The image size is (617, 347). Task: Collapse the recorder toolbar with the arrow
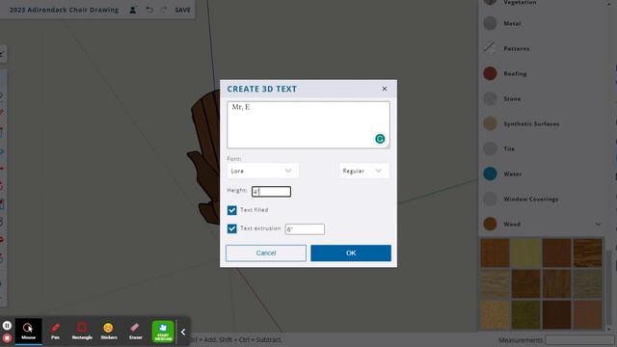183,332
